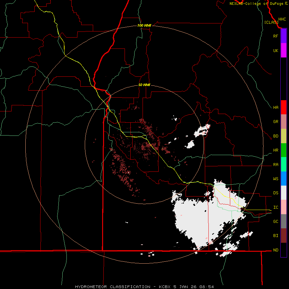
Task: Click the "08:54" timestamp text
Action: [x=206, y=287]
